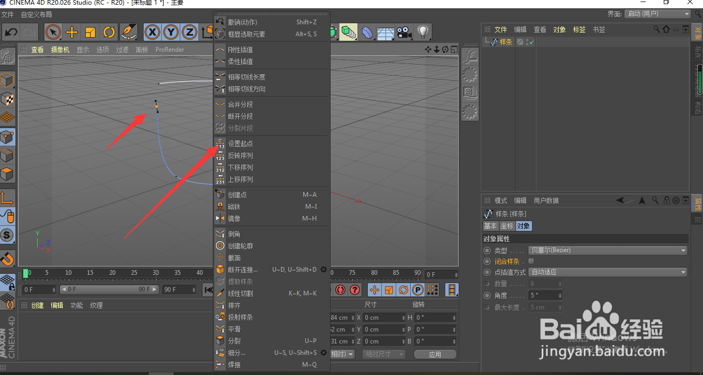
Task: Click the enable axis L-shaped icon
Action: pos(7,198)
